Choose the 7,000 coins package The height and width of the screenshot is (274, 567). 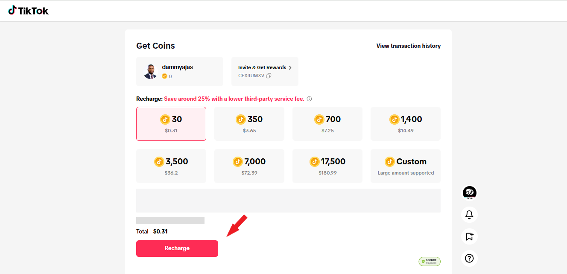click(x=249, y=166)
